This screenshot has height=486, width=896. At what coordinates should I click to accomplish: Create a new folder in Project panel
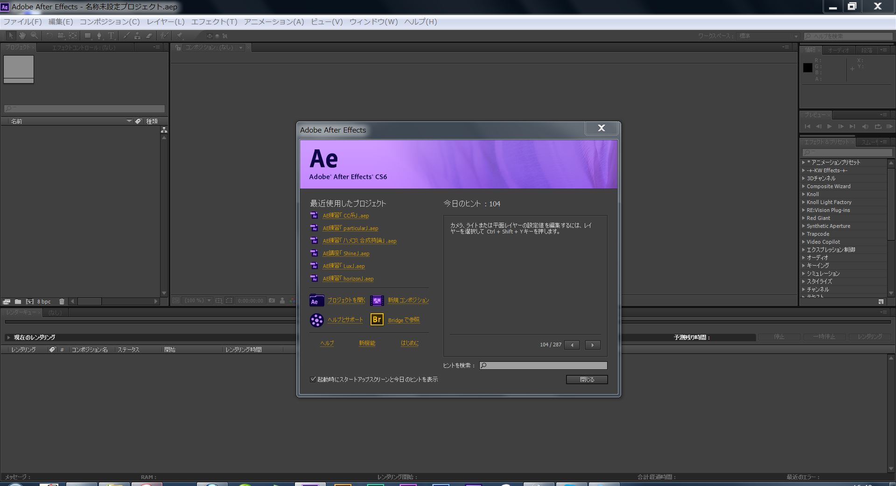[x=18, y=302]
